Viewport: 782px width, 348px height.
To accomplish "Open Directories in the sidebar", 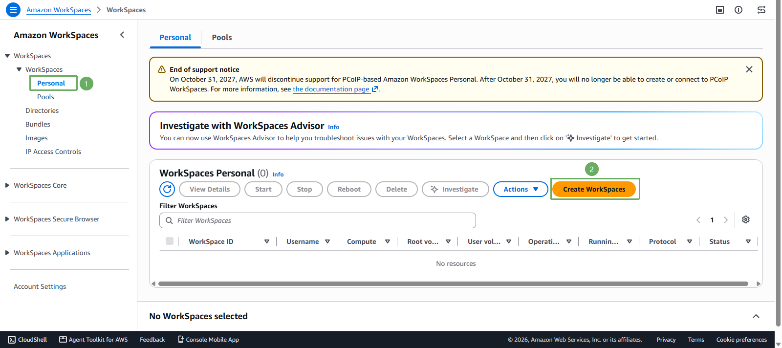I will (x=42, y=110).
